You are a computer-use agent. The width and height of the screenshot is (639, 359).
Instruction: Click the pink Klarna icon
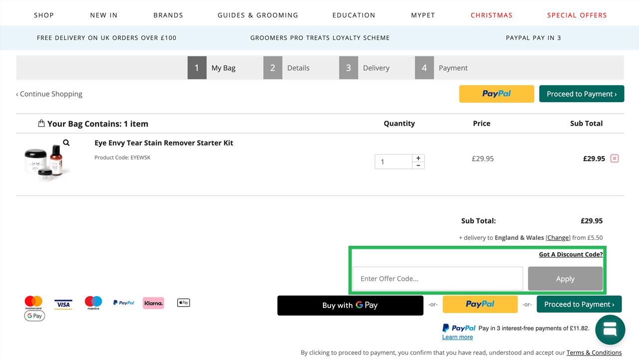tap(153, 303)
